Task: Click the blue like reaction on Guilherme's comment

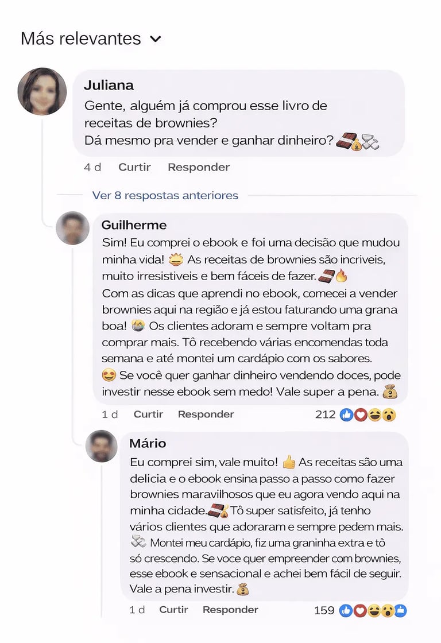Action: pyautogui.click(x=346, y=415)
